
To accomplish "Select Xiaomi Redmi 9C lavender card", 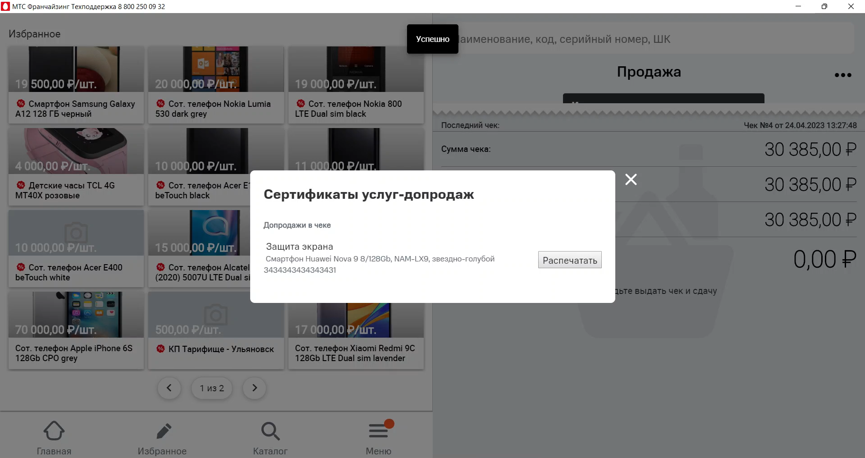I will (356, 336).
